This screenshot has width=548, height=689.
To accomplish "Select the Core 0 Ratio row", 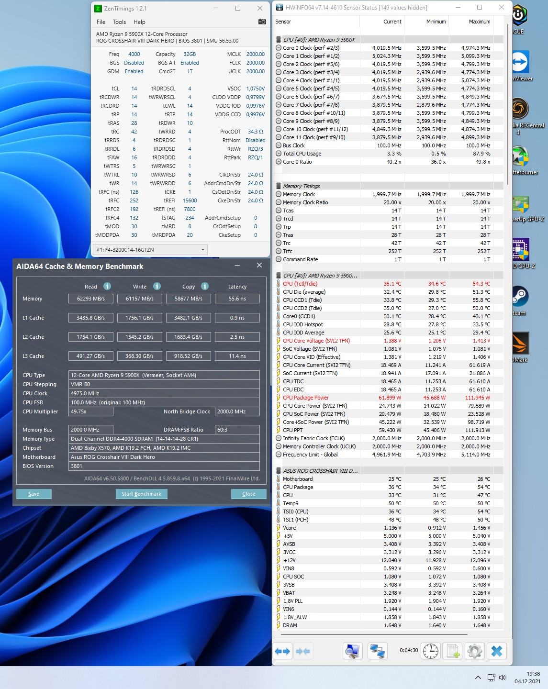I will (x=389, y=162).
